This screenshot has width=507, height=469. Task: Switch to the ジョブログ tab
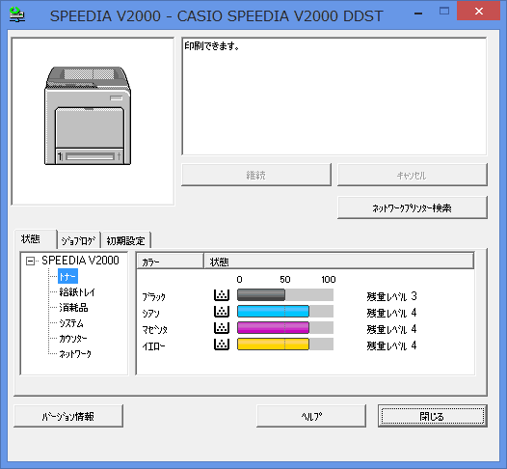[x=79, y=240]
